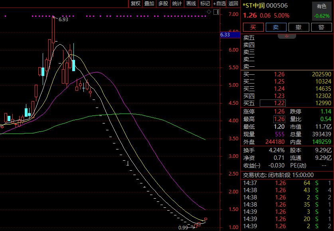Click the boxed 最高 price 1.26

pos(279,119)
